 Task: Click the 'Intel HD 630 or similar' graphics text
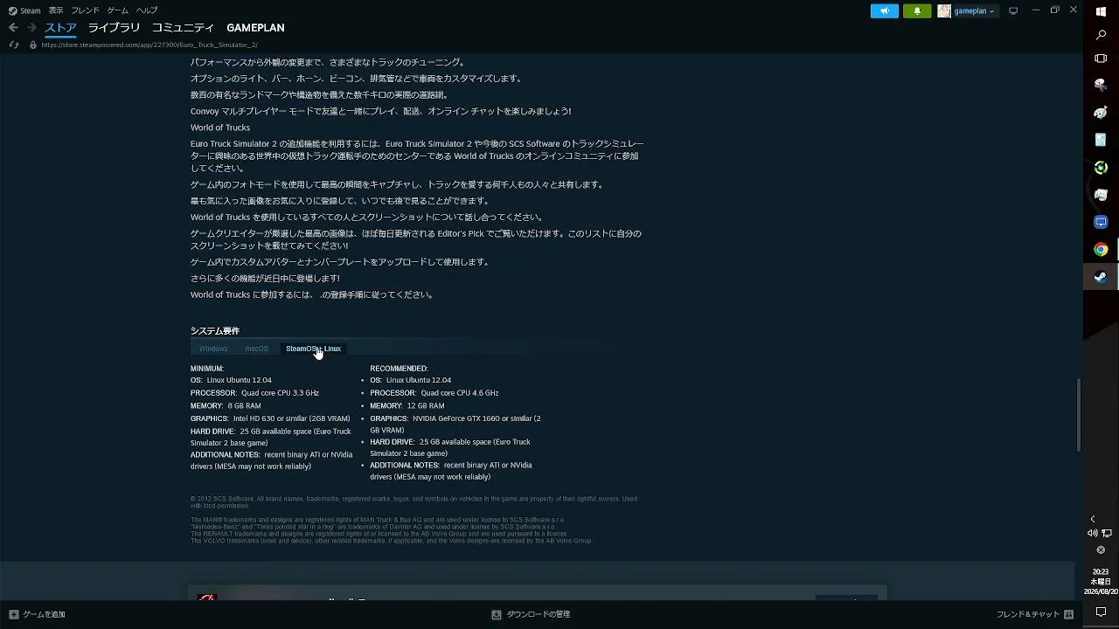click(x=269, y=418)
